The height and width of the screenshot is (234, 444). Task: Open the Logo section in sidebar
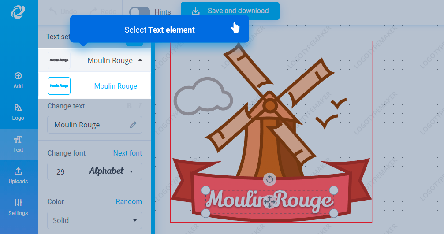pyautogui.click(x=18, y=112)
